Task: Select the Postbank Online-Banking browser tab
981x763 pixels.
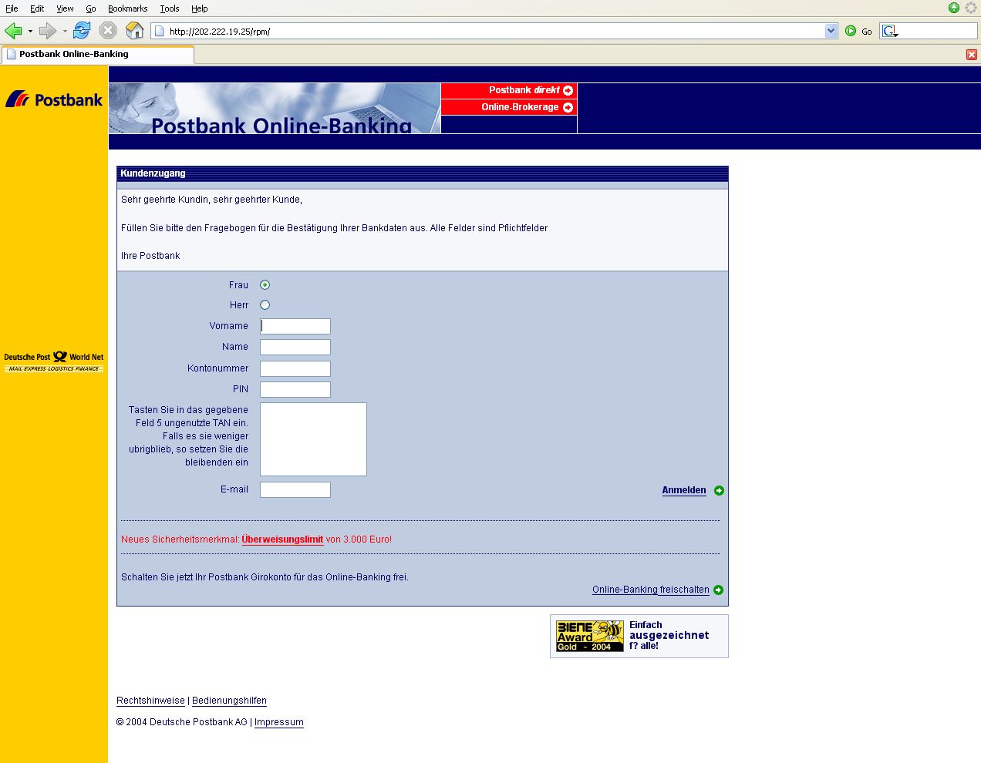Action: (x=98, y=55)
